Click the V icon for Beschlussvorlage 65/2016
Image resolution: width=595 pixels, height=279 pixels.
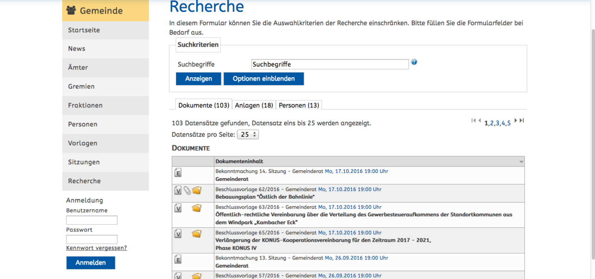tap(178, 233)
